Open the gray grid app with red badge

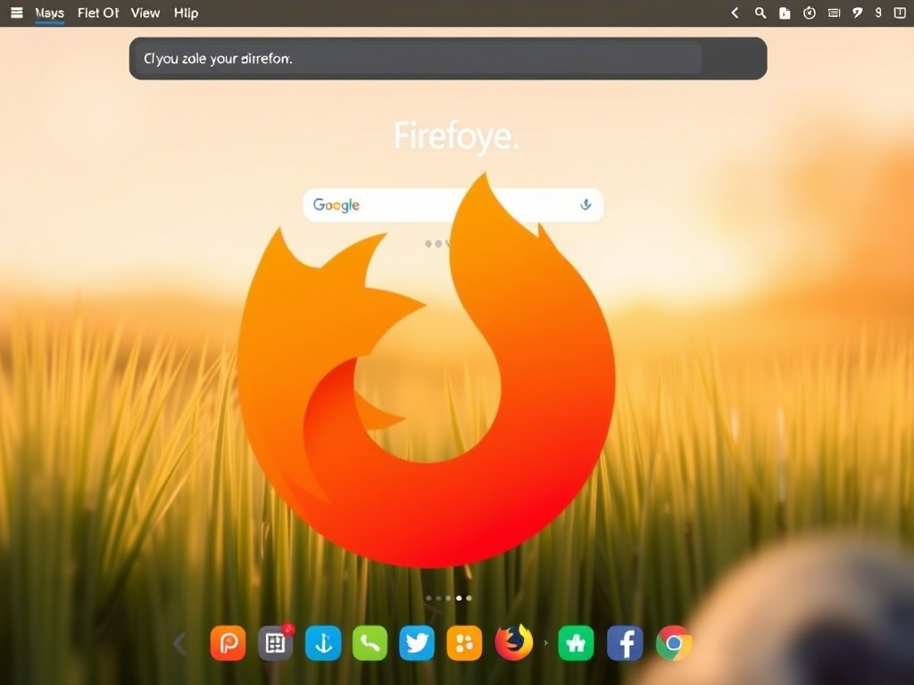[276, 643]
